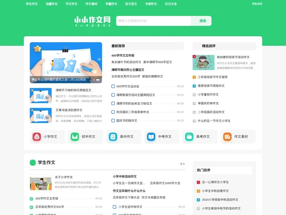Click grey rank badge beside 小学重阳节作文
The width and height of the screenshot is (286, 215).
[194, 95]
